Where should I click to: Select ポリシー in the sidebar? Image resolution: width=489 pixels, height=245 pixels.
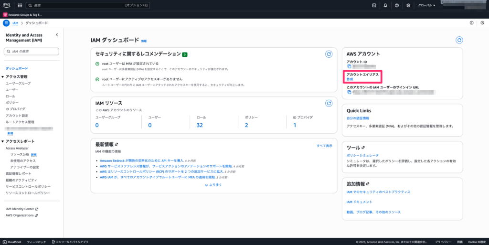pyautogui.click(x=12, y=103)
